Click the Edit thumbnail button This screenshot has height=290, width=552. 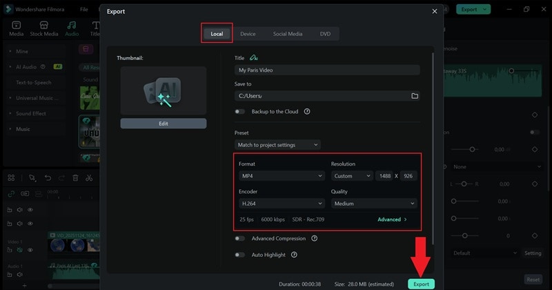(x=164, y=124)
